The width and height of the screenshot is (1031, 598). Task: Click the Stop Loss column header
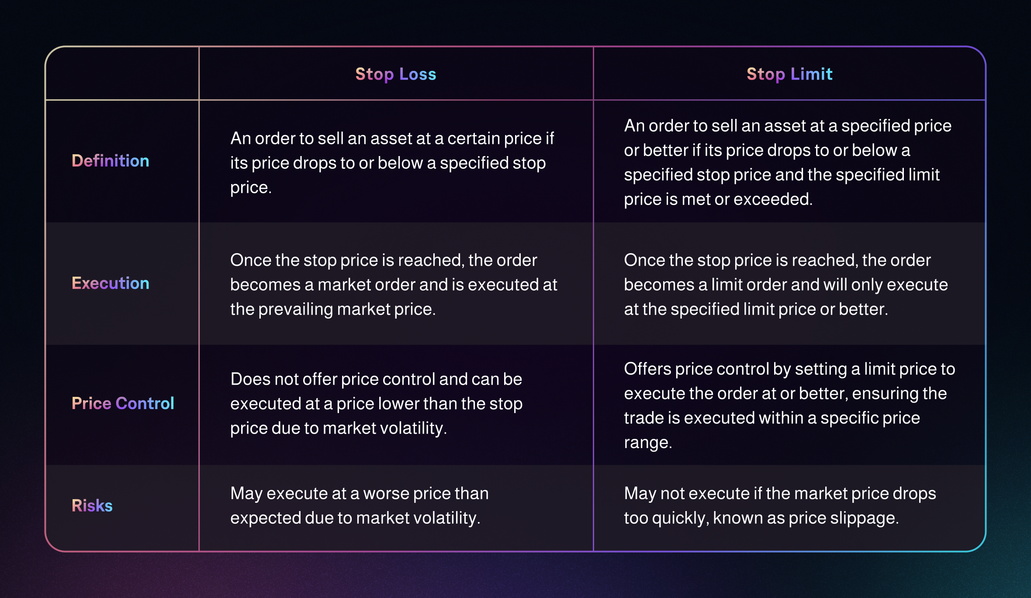[x=395, y=74]
